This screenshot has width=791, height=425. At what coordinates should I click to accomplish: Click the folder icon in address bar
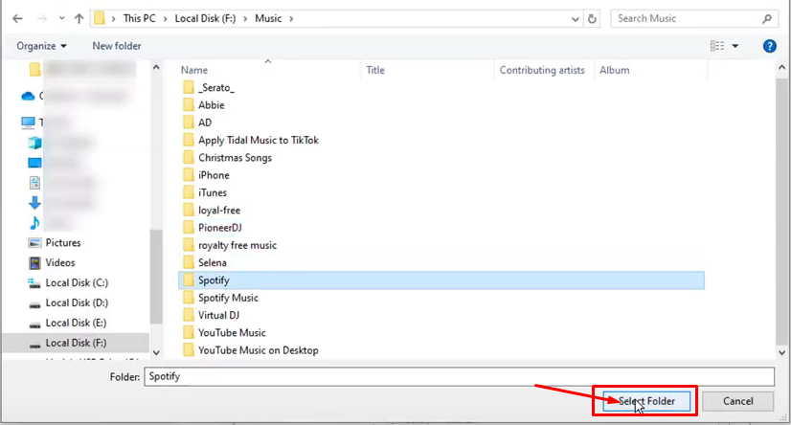tap(100, 18)
